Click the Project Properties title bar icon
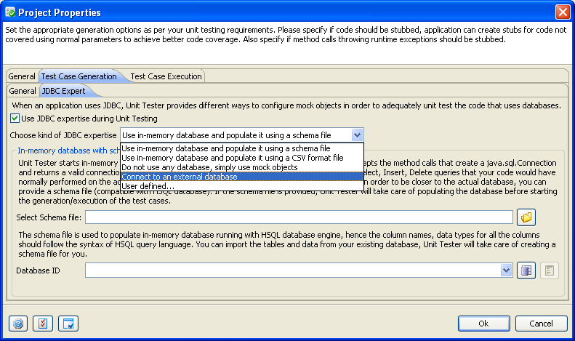Image resolution: width=575 pixels, height=341 pixels. click(10, 12)
